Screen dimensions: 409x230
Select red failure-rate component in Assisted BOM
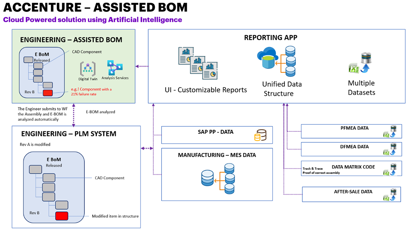[x=47, y=93]
